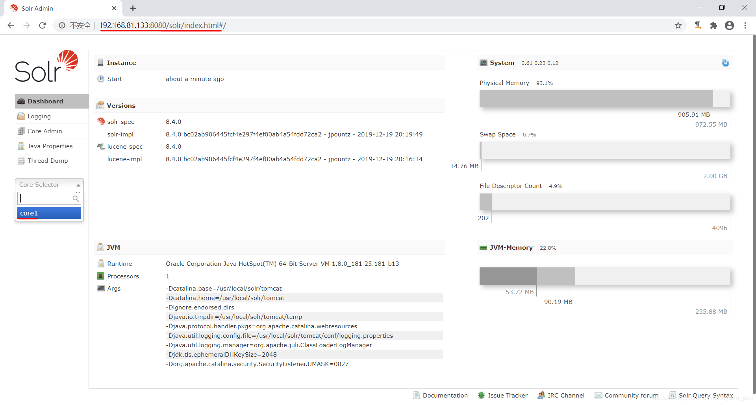This screenshot has width=756, height=405.
Task: Open Java Properties
Action: [x=50, y=146]
